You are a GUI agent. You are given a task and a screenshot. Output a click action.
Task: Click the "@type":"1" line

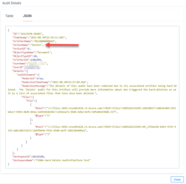click(x=42, y=116)
